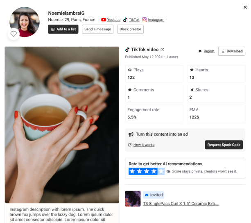Click the private score hidden-eye icon
This screenshot has width=251, height=223.
168,171
